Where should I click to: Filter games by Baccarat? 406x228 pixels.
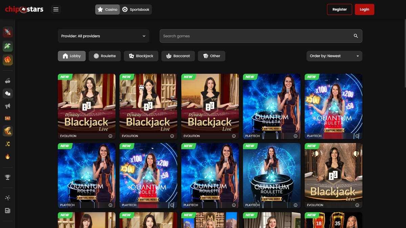tap(178, 56)
